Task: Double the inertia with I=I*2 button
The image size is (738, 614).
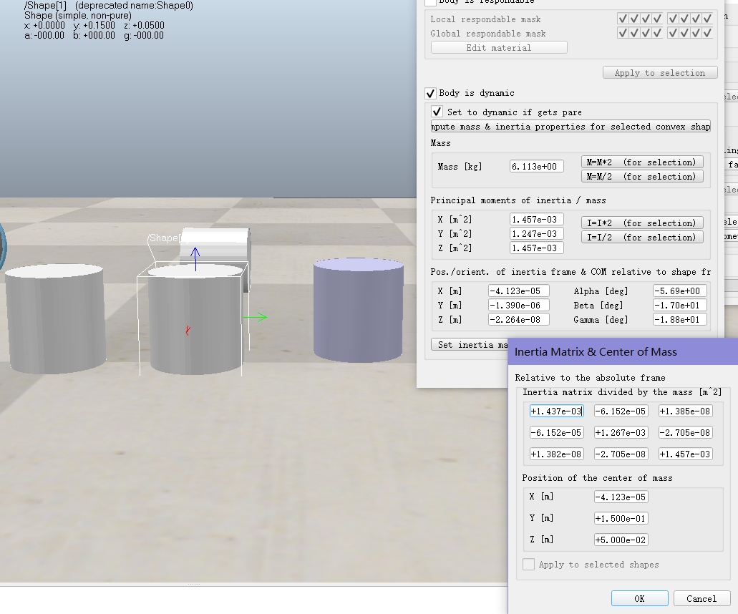Action: 641,223
